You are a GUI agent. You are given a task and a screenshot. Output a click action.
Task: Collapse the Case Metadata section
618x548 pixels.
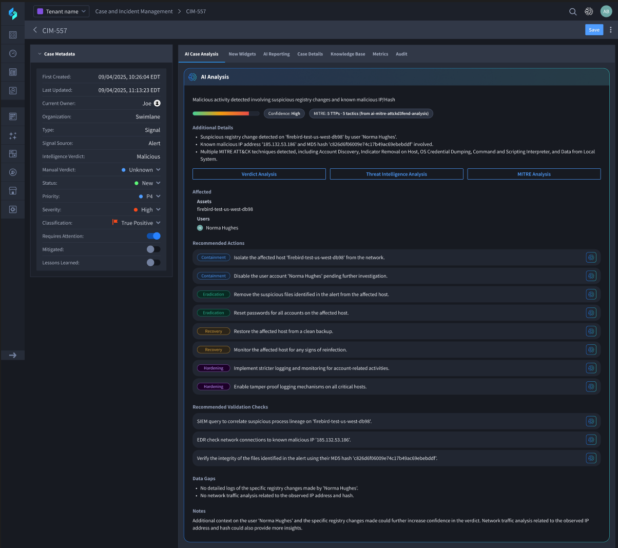tap(40, 53)
